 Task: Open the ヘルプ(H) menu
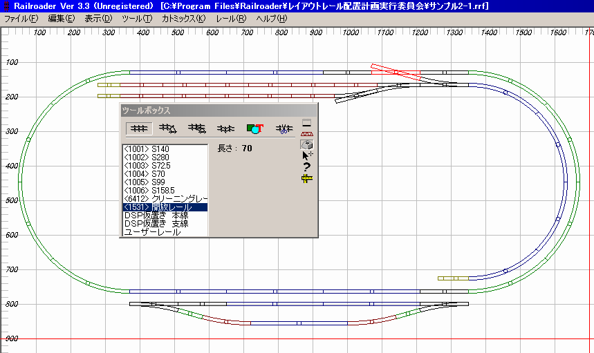pos(271,18)
